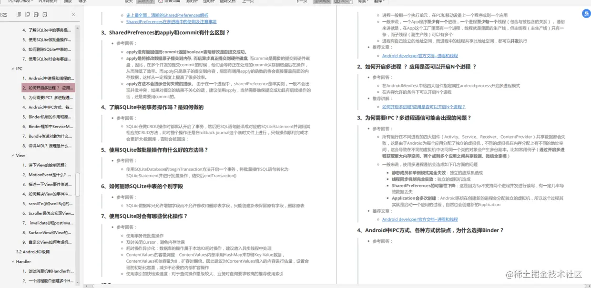591x288 pixels.
Task: Open bookmark 4、了解SQLite中的事务操...
Action: pos(48,30)
